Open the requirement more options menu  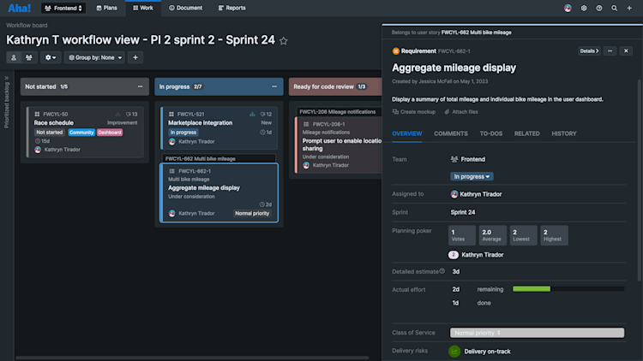pyautogui.click(x=610, y=51)
